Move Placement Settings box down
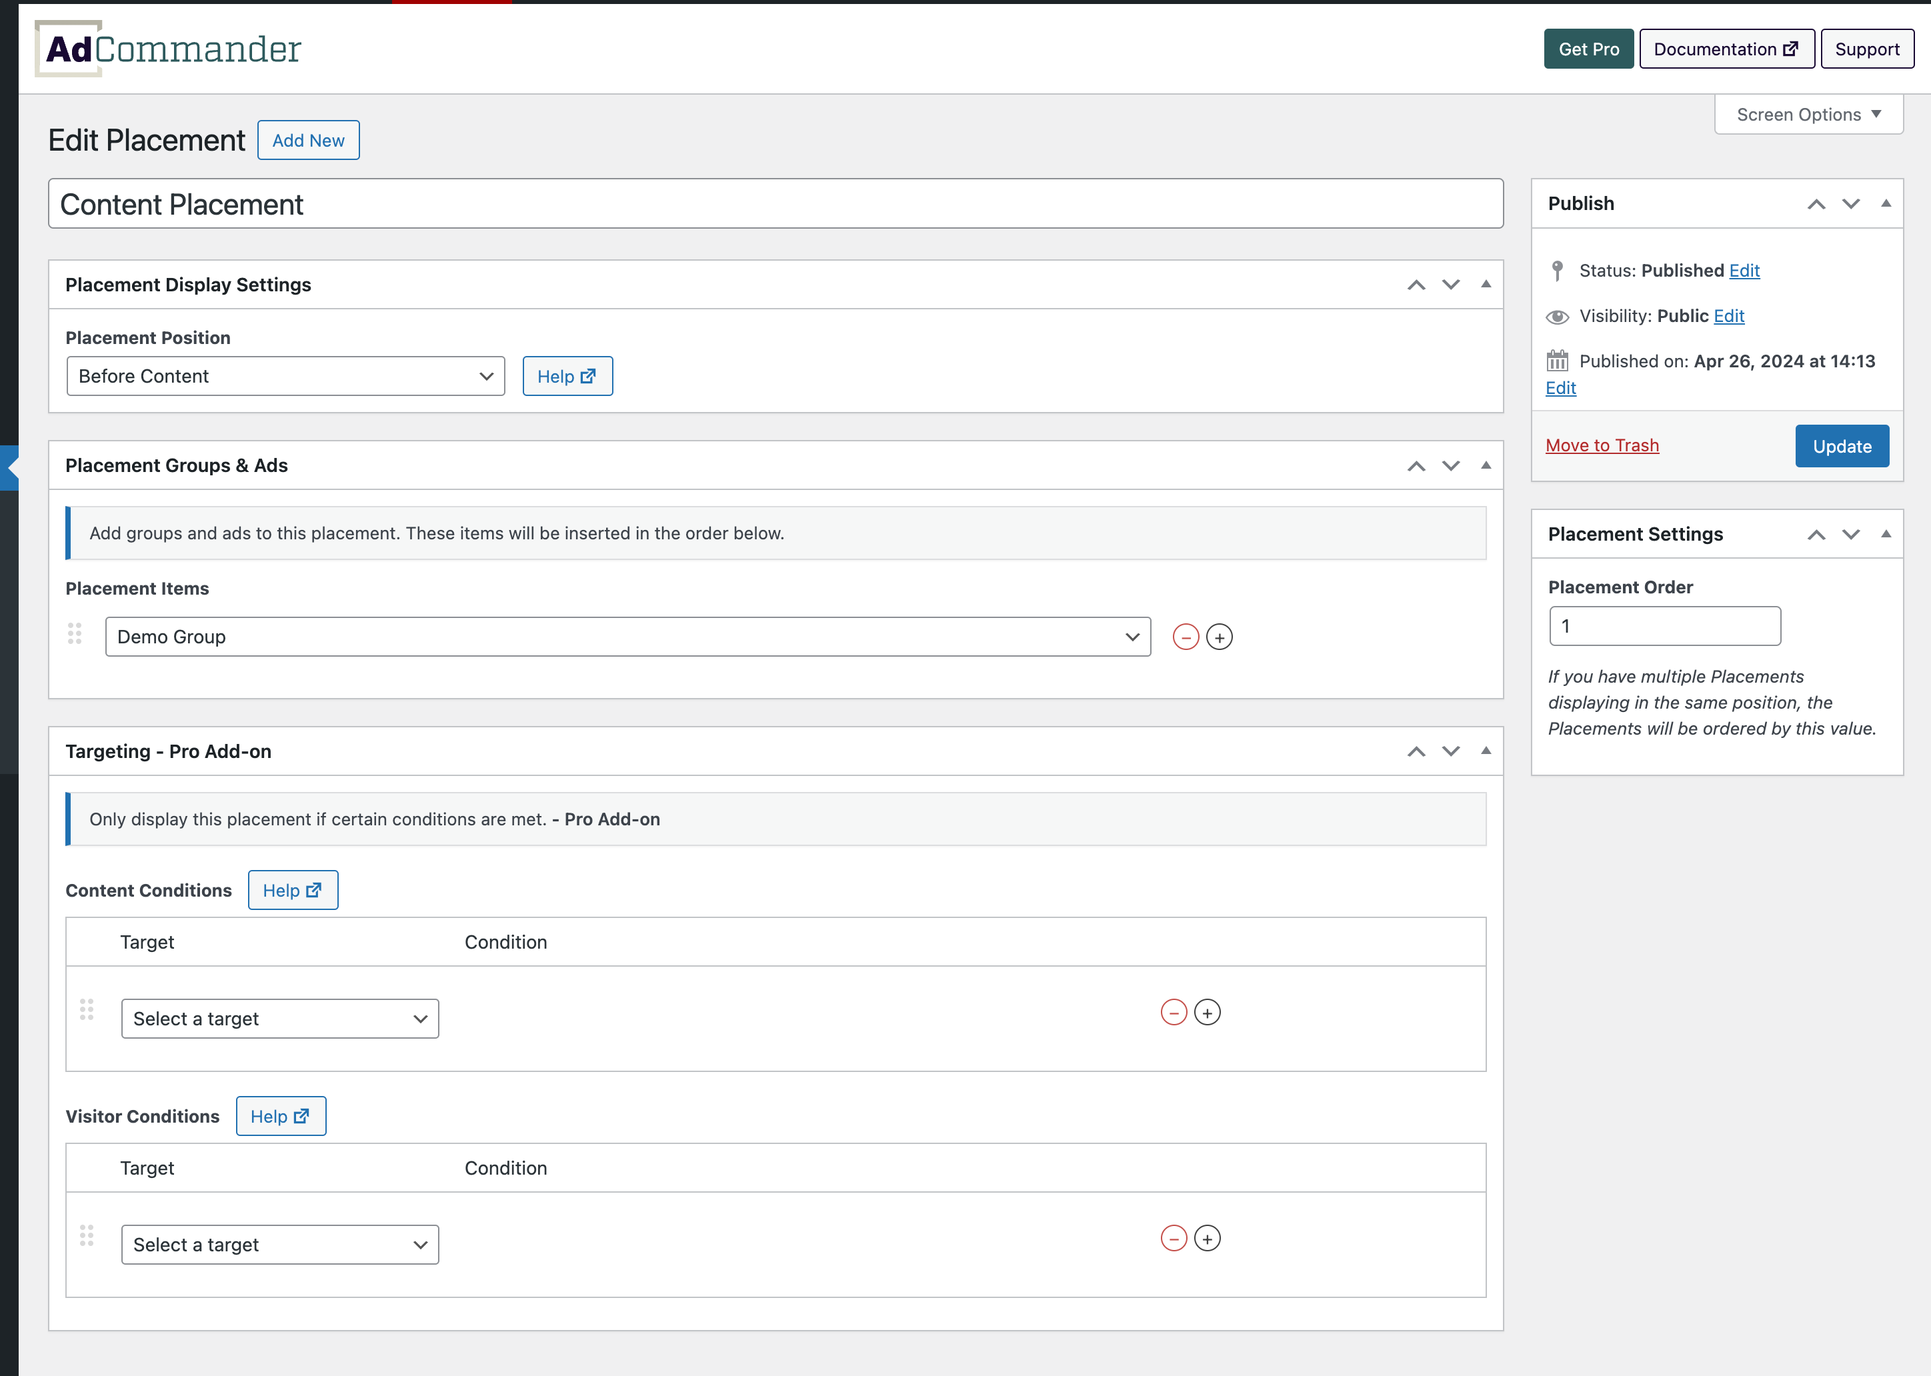The height and width of the screenshot is (1376, 1931). [1850, 535]
